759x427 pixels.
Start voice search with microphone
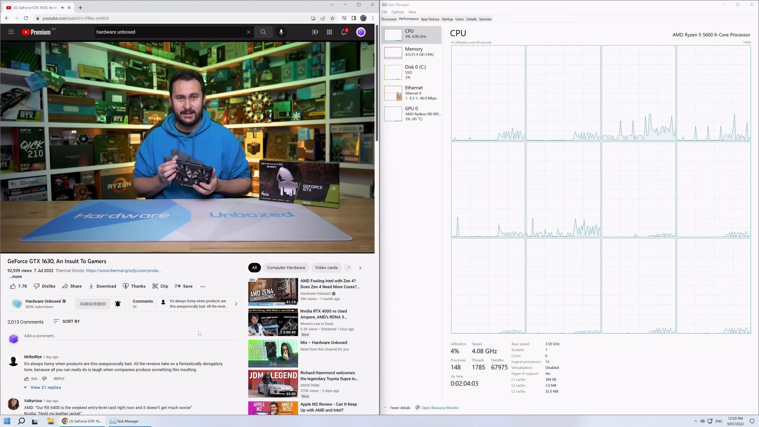(x=281, y=32)
